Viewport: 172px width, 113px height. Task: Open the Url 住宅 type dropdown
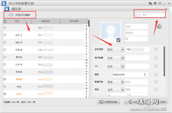pyautogui.click(x=116, y=66)
